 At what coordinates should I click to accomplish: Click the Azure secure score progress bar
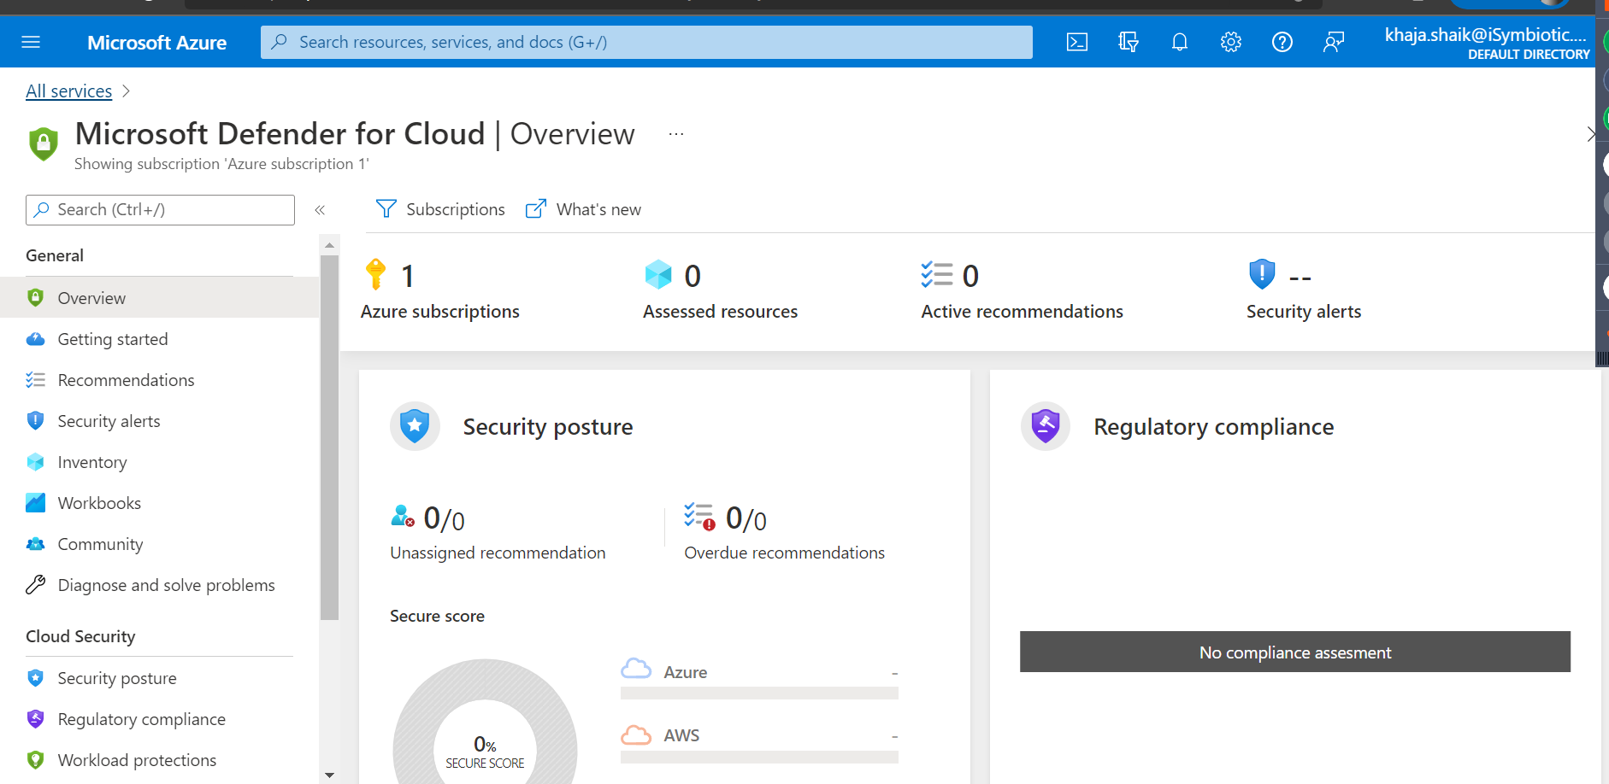pos(759,693)
